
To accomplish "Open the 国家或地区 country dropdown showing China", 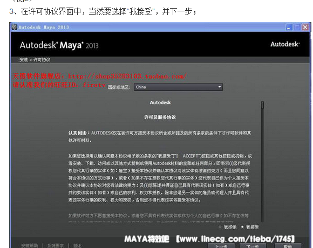I will coord(178,87).
